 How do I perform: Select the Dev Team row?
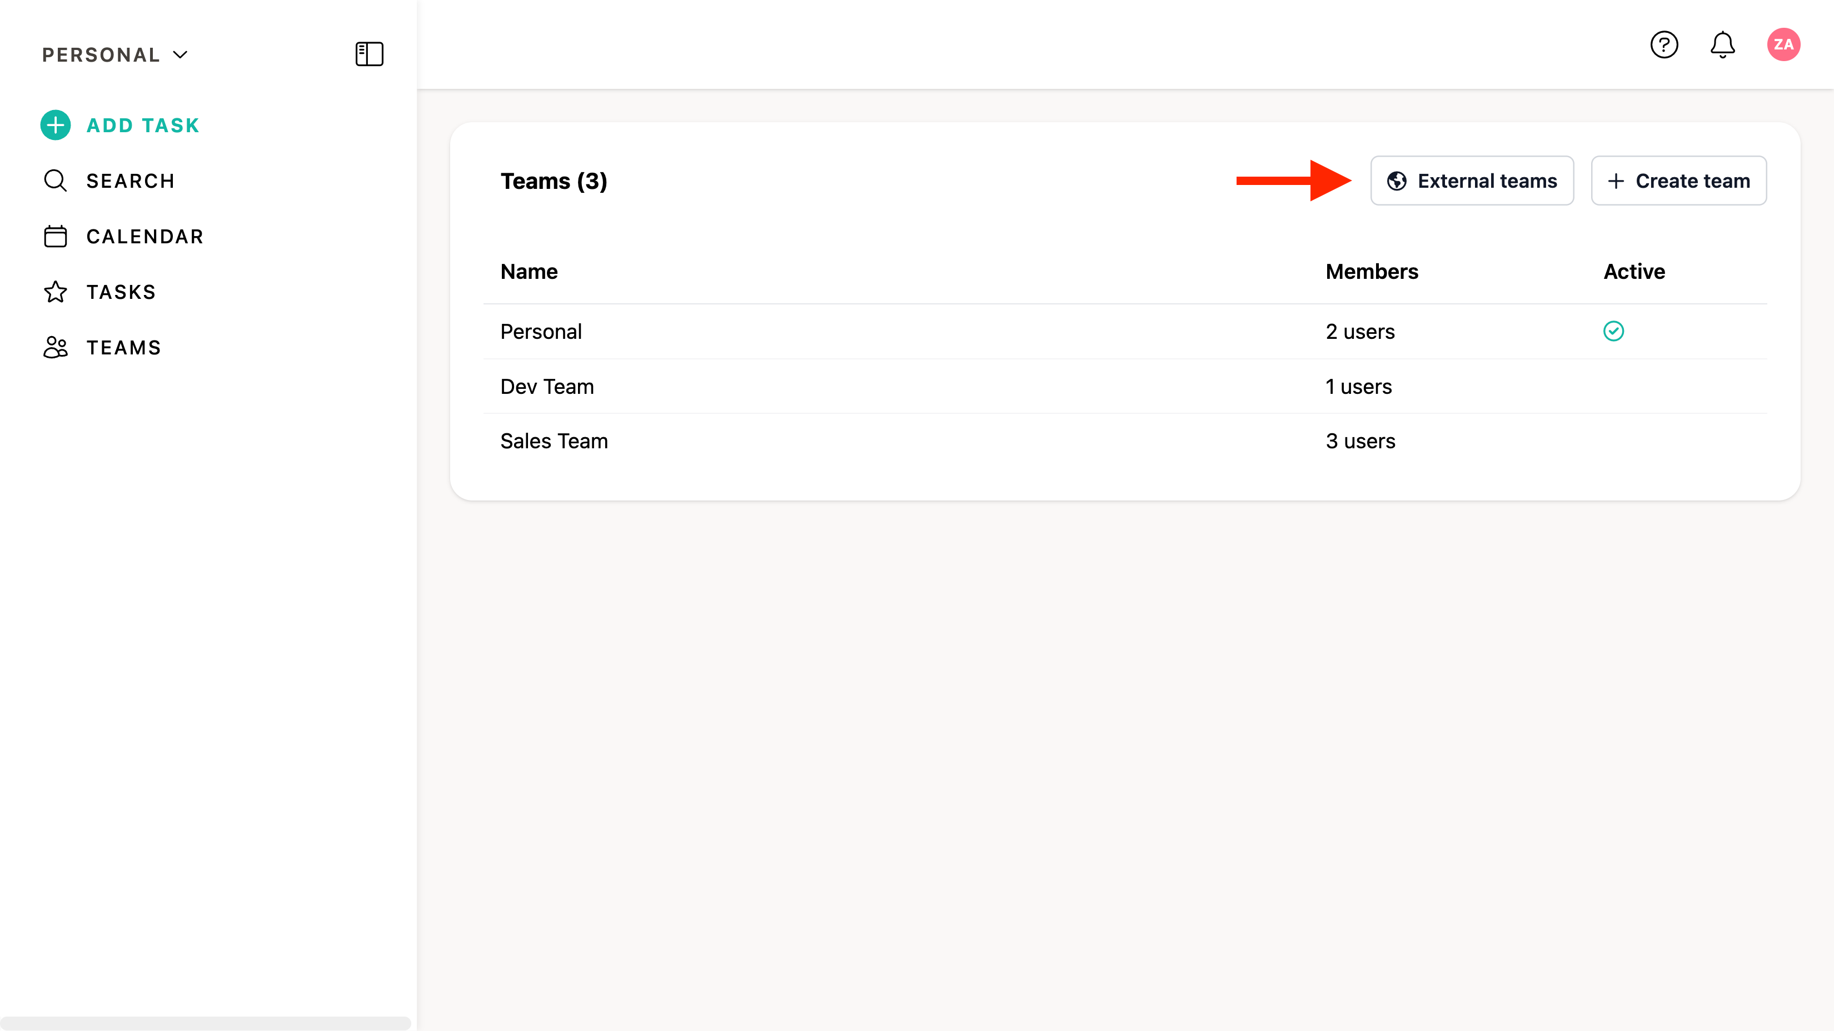[547, 387]
